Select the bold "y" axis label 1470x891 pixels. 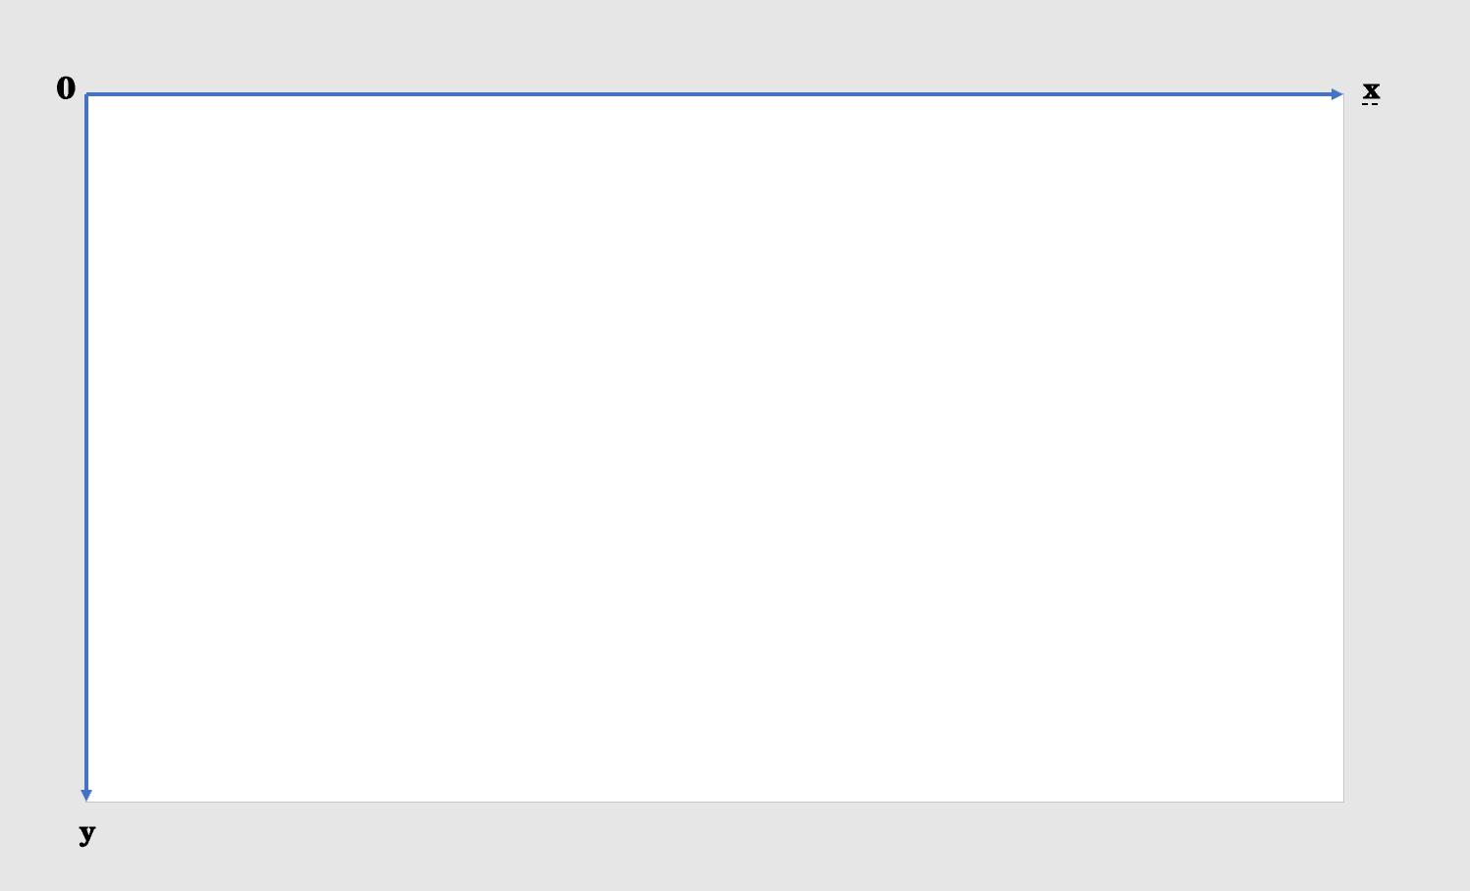point(87,833)
